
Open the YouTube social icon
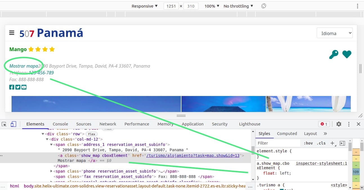point(24,87)
